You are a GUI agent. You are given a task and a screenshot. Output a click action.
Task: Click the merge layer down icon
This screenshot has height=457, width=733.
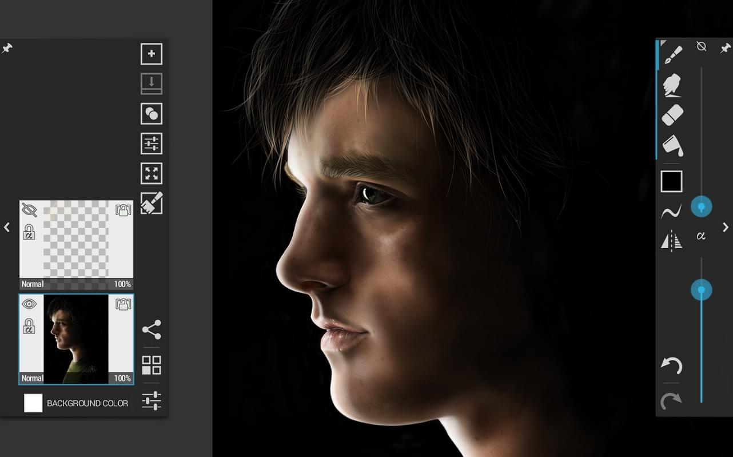point(152,84)
